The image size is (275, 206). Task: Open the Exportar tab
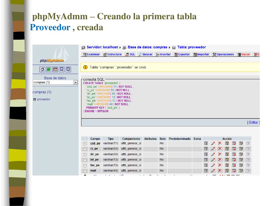click(182, 54)
